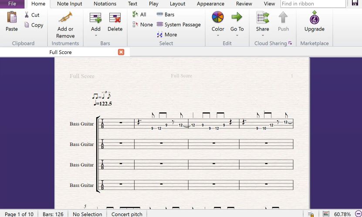The height and width of the screenshot is (217, 362).
Task: Click the Upgrade marketplace icon
Action: pos(315,17)
